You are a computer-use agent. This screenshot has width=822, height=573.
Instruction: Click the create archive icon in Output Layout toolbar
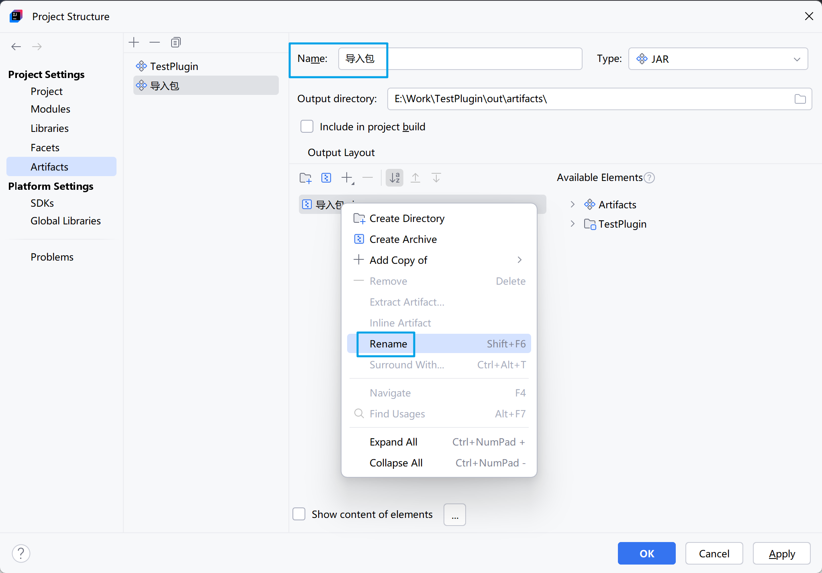326,178
